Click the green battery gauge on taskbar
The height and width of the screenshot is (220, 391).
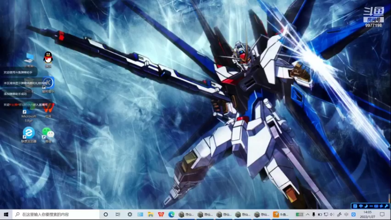300,214
